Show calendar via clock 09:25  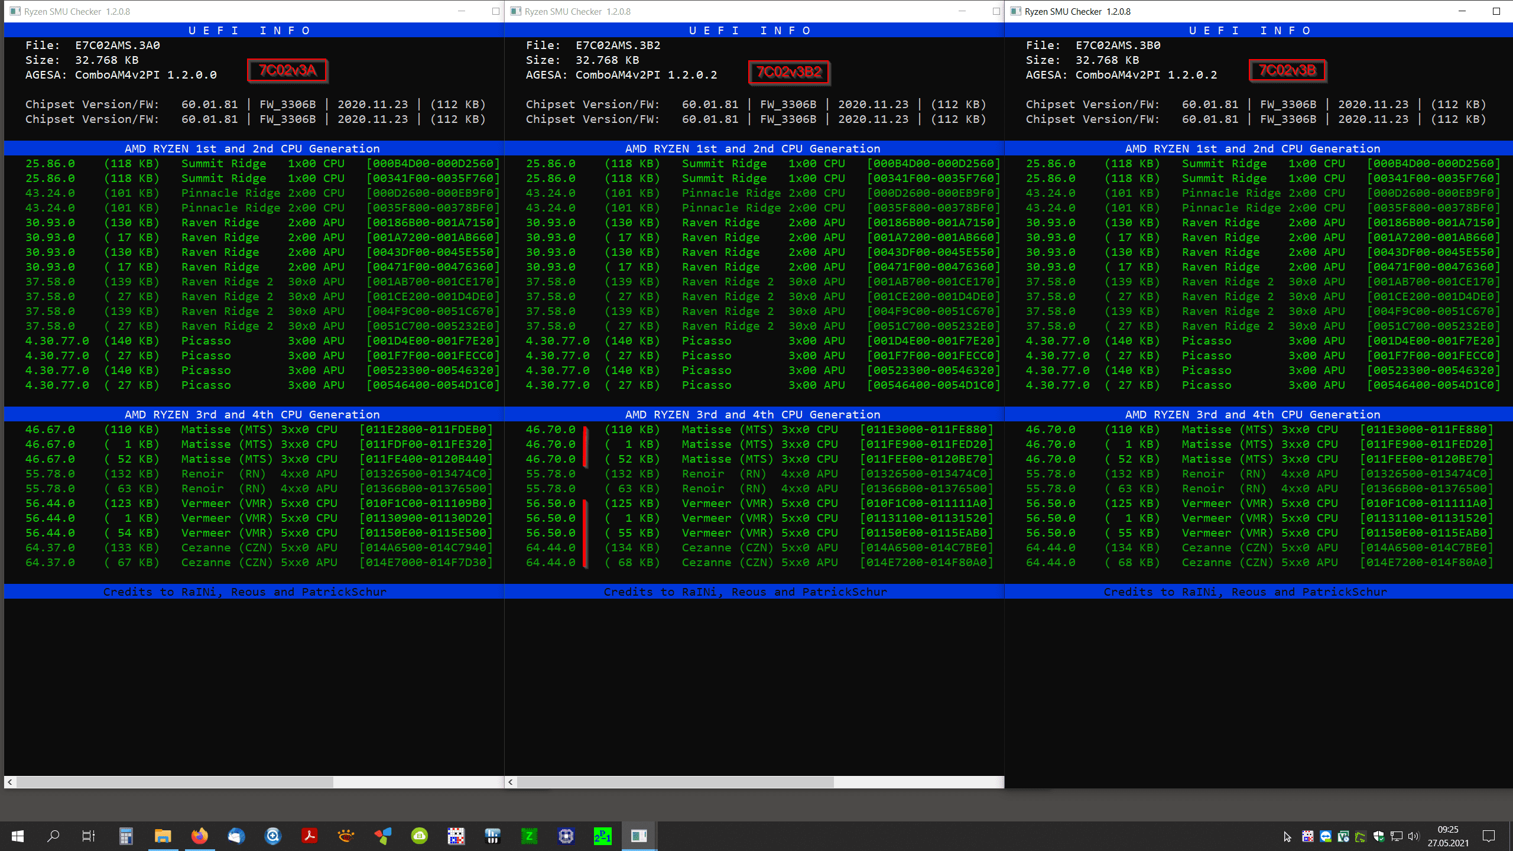[x=1449, y=836]
